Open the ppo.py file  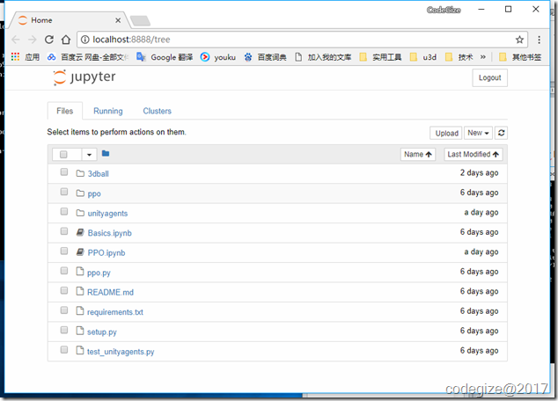(x=99, y=273)
